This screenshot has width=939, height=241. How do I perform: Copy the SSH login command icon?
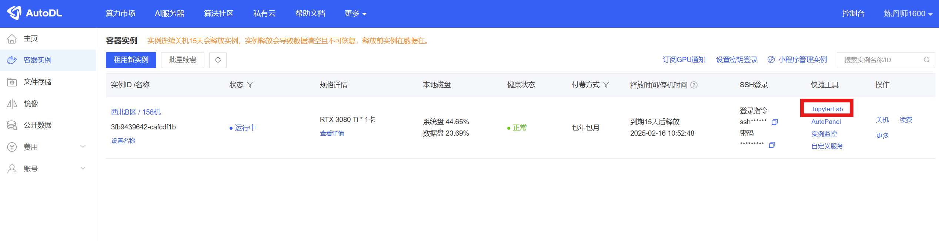click(775, 122)
